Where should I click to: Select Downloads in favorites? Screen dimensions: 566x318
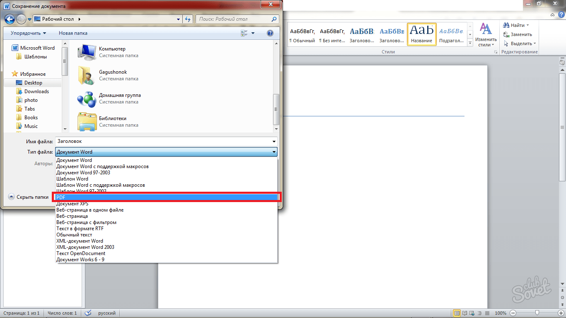click(33, 92)
